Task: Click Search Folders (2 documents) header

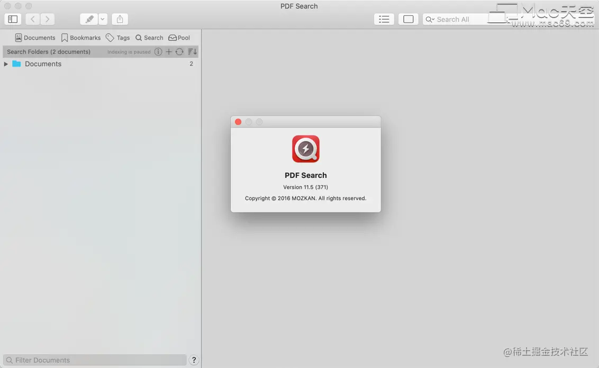Action: point(49,51)
